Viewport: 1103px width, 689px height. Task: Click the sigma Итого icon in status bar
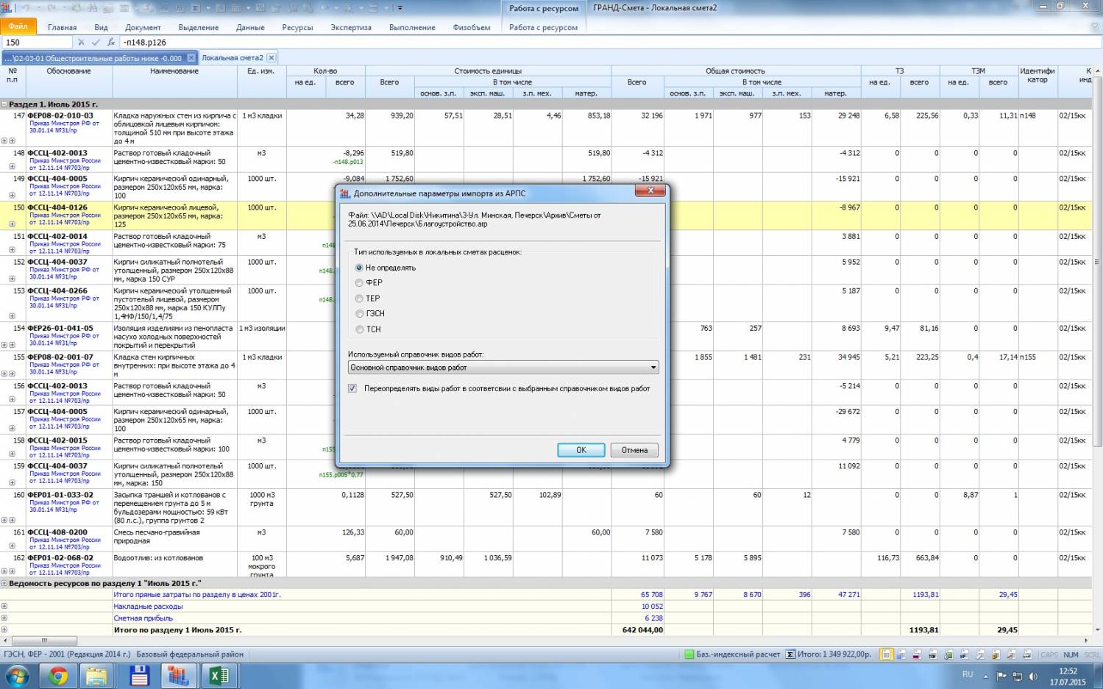(x=790, y=654)
